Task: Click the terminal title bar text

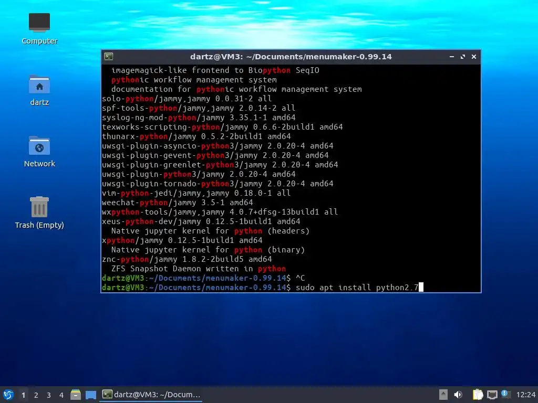Action: click(291, 57)
